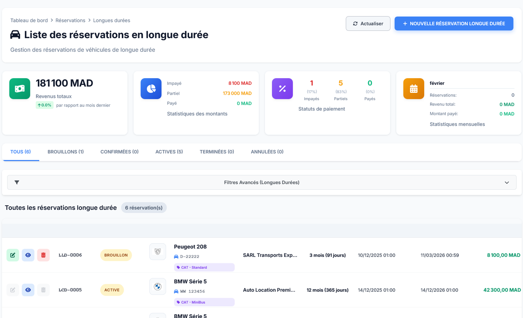Click the green edit icon for LLD-0006
The image size is (523, 318).
click(13, 255)
